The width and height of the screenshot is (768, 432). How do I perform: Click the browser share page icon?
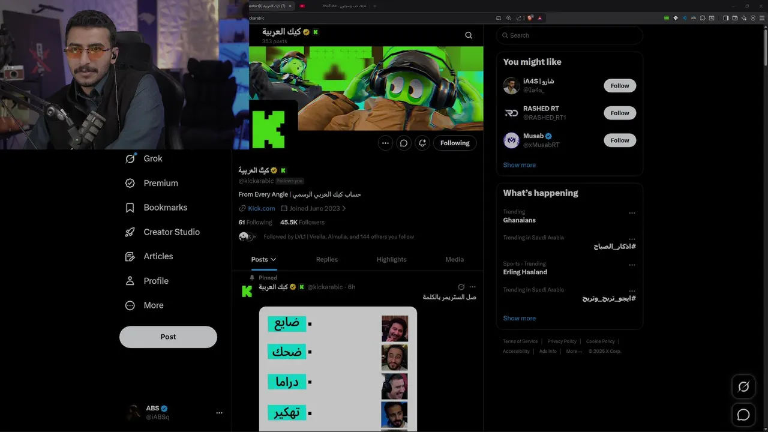pos(519,18)
